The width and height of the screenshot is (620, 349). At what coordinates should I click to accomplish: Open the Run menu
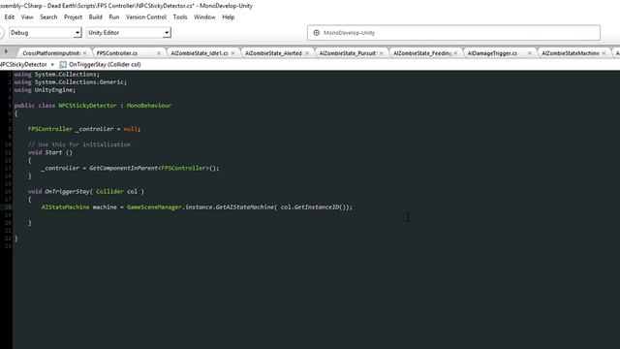[114, 17]
